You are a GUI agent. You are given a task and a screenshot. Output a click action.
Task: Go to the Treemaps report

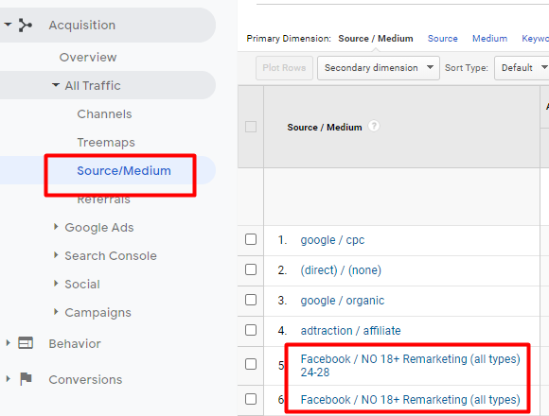coord(106,142)
